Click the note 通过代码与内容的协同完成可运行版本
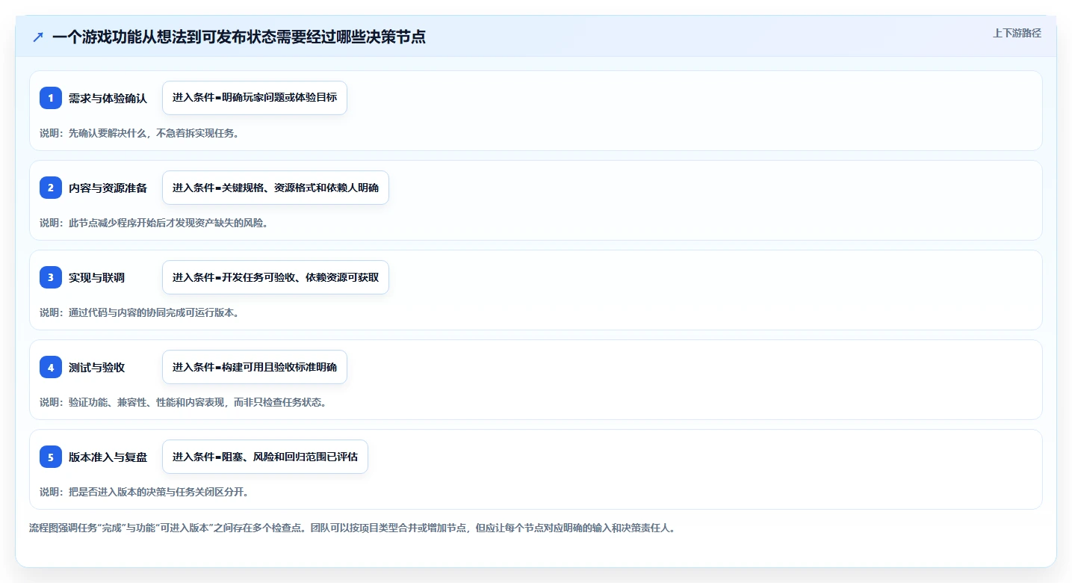 click(x=139, y=312)
